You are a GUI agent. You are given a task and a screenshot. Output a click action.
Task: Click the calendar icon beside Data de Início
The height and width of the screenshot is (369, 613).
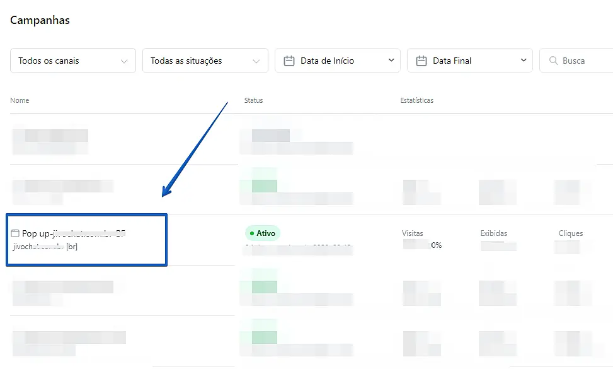tap(289, 61)
